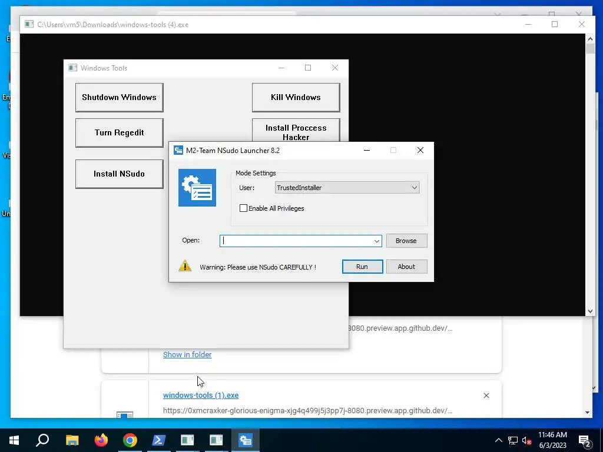Open the Windows Start menu
The height and width of the screenshot is (452, 603).
pos(14,440)
